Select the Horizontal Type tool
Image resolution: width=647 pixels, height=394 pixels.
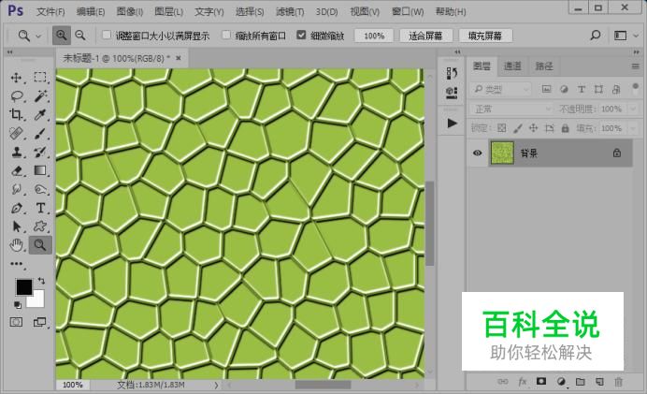(x=40, y=208)
